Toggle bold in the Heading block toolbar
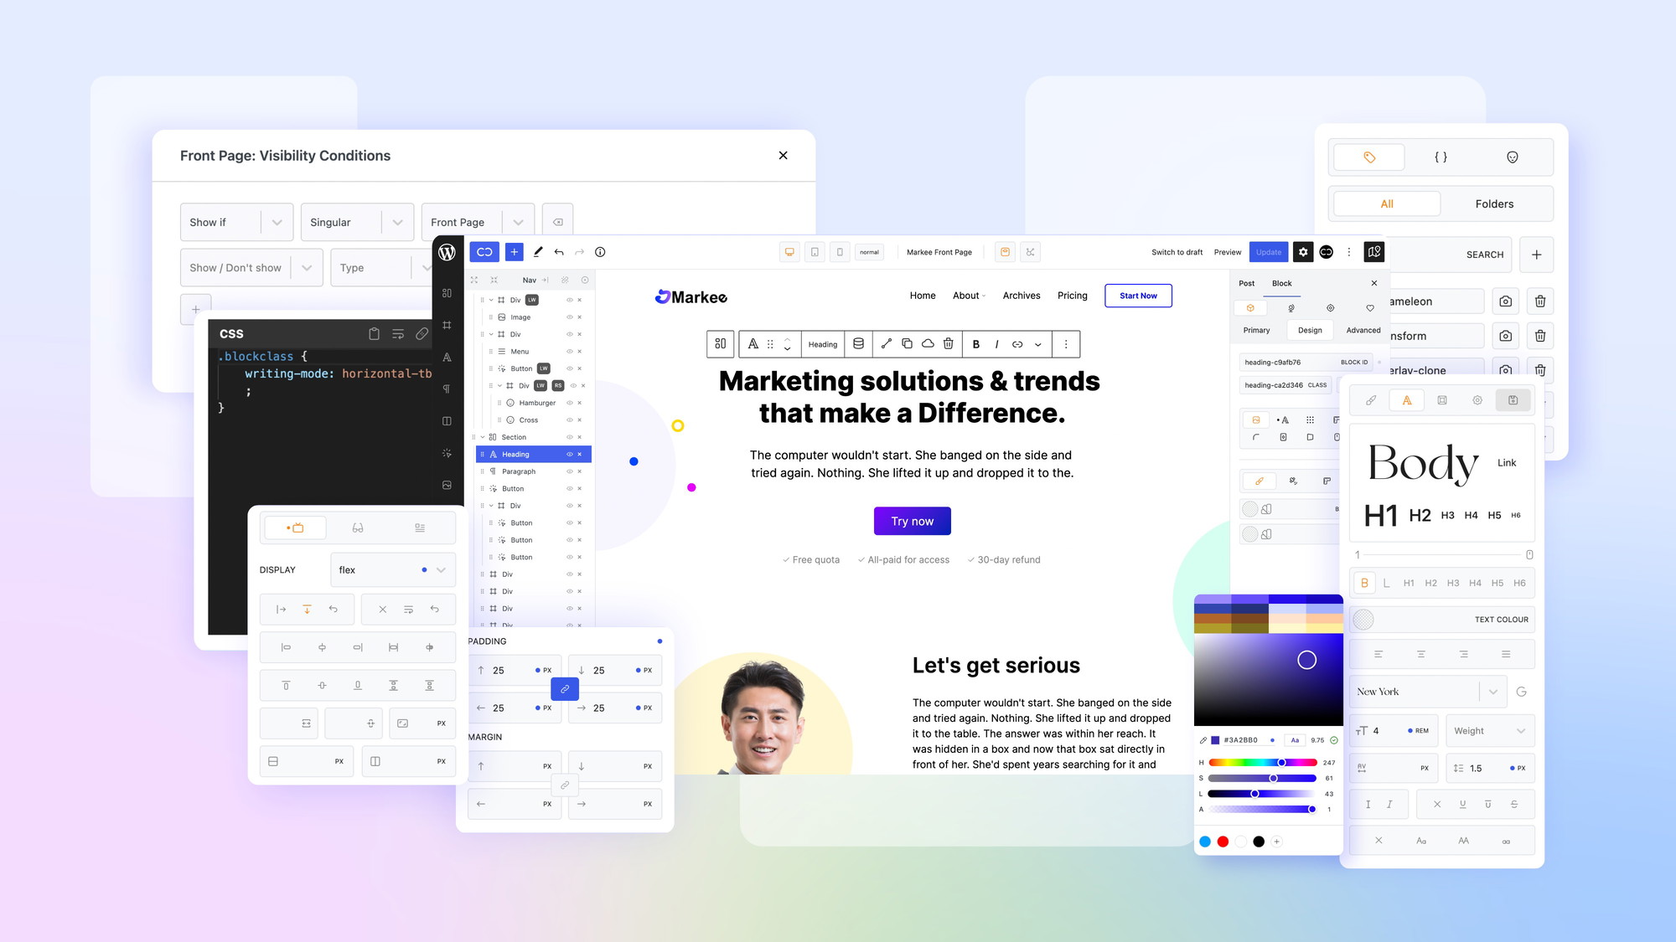This screenshot has width=1676, height=942. [x=975, y=344]
